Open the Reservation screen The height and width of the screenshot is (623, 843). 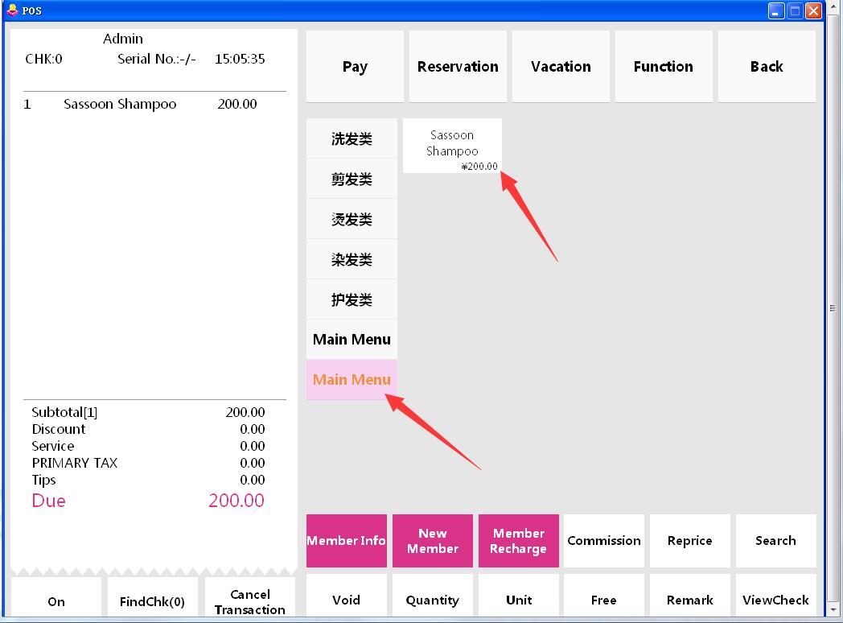point(458,66)
